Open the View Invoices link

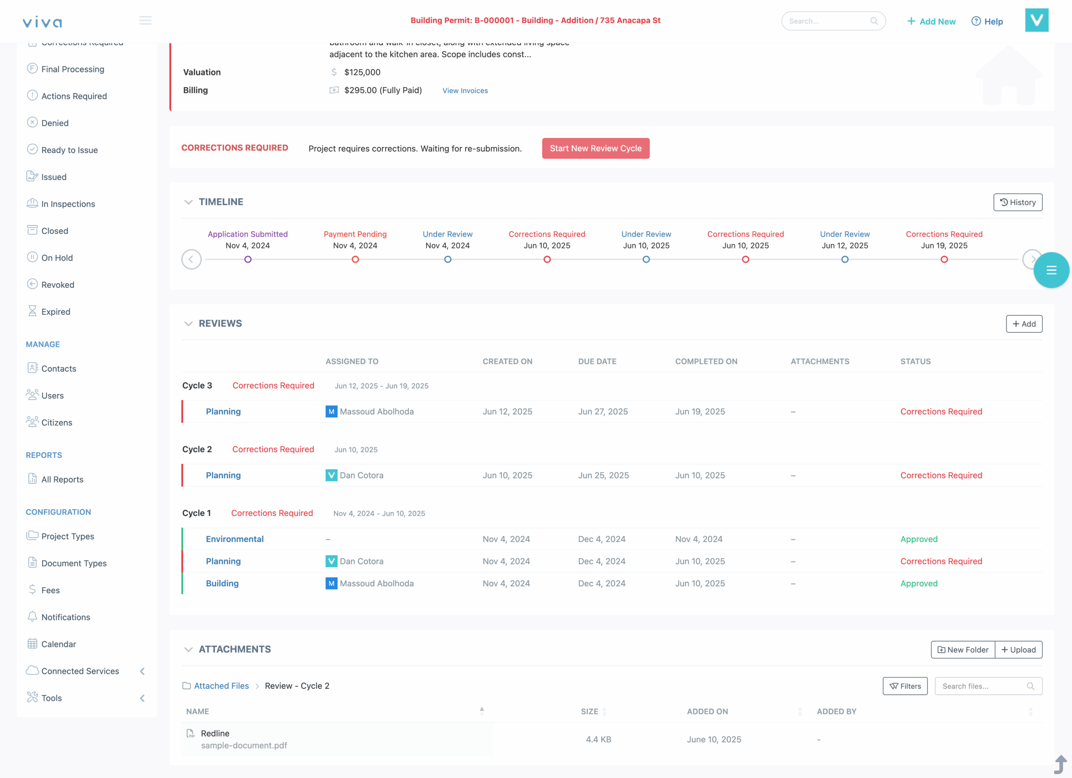pyautogui.click(x=465, y=91)
